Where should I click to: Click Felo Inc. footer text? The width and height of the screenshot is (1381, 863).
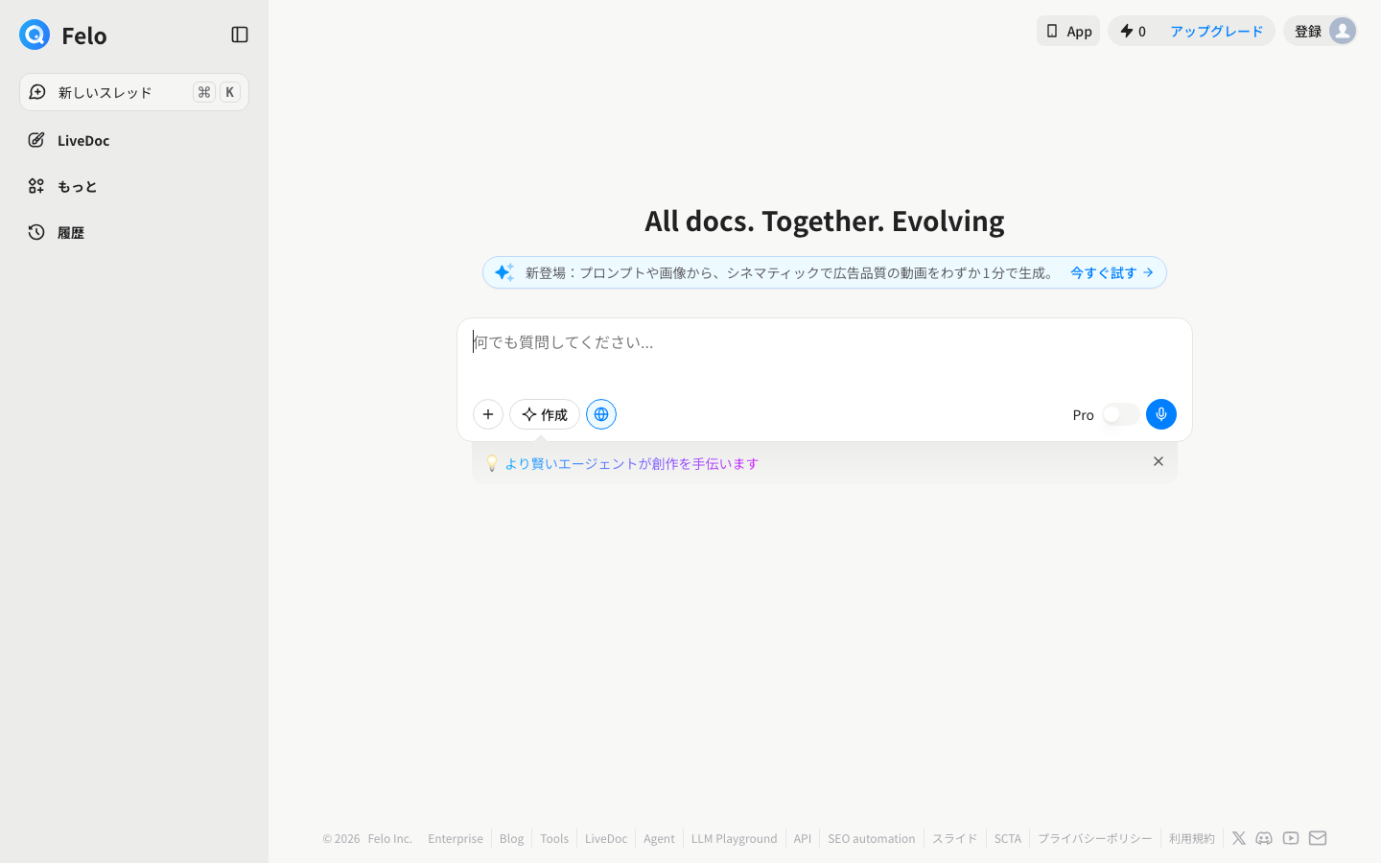coord(389,838)
